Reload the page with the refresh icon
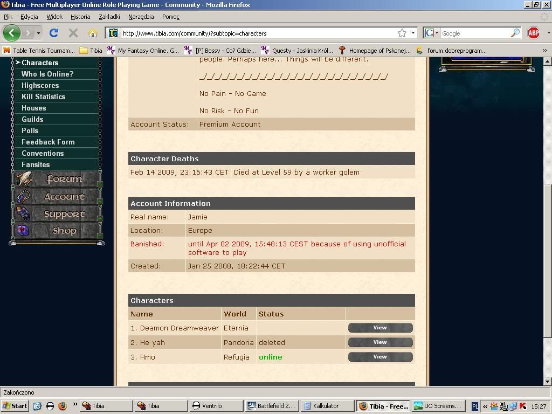Viewport: 552px width, 414px height. click(53, 33)
